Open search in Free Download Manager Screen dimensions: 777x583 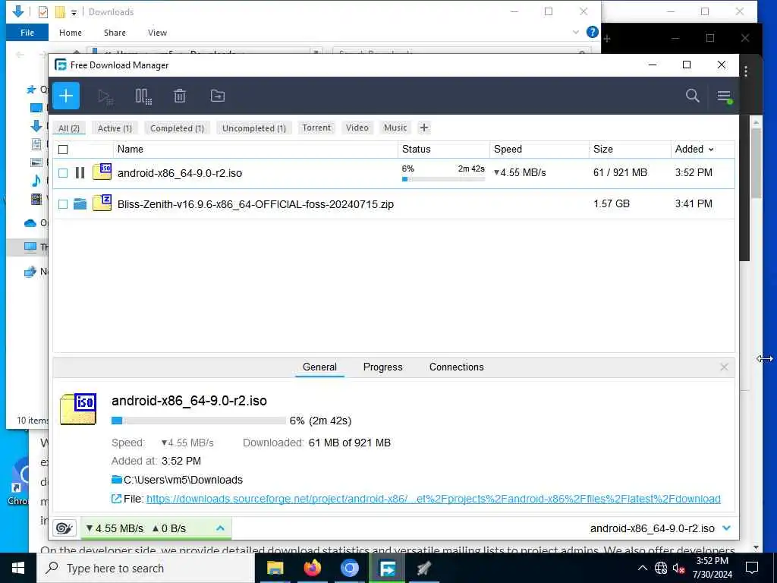click(x=692, y=96)
